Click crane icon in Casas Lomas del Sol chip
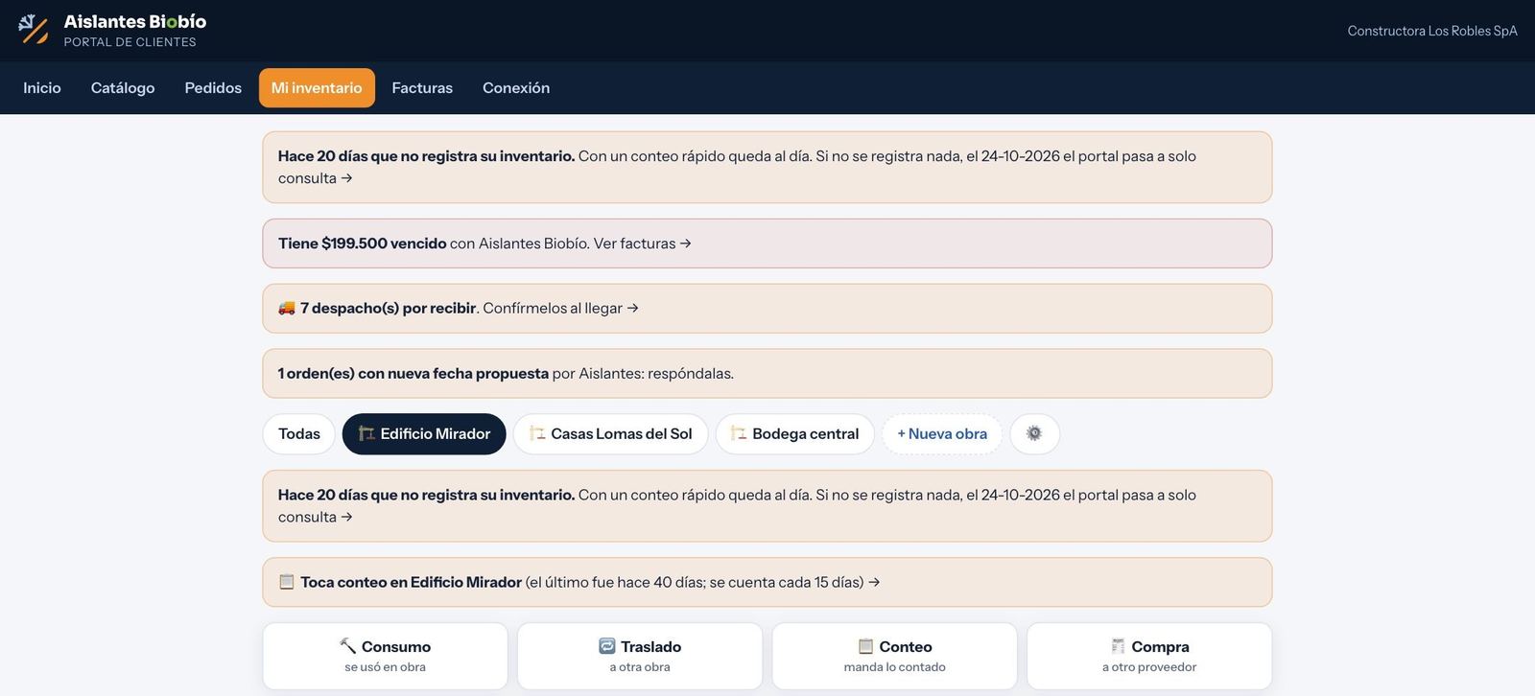1535x696 pixels. point(537,433)
